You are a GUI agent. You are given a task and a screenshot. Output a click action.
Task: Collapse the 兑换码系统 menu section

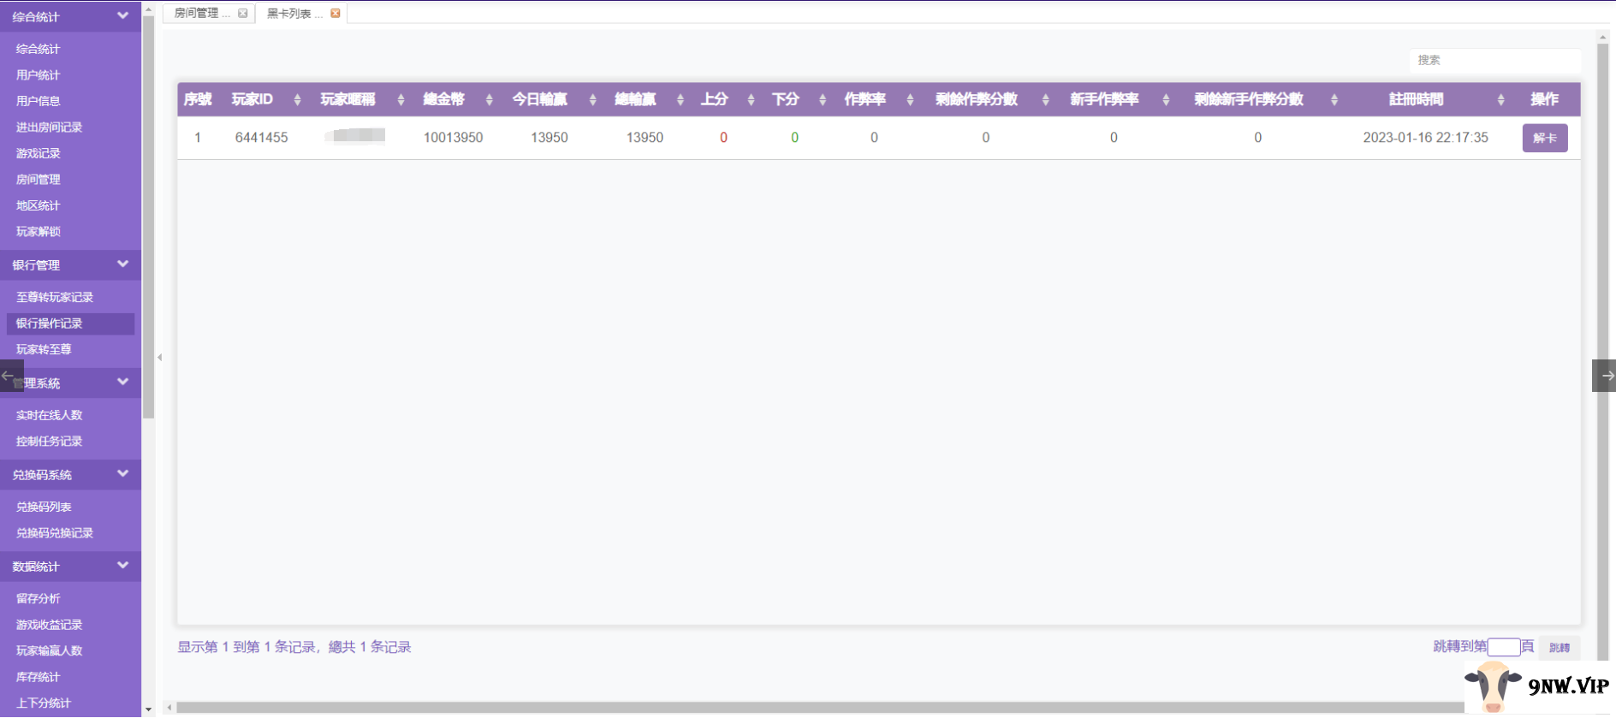(122, 474)
